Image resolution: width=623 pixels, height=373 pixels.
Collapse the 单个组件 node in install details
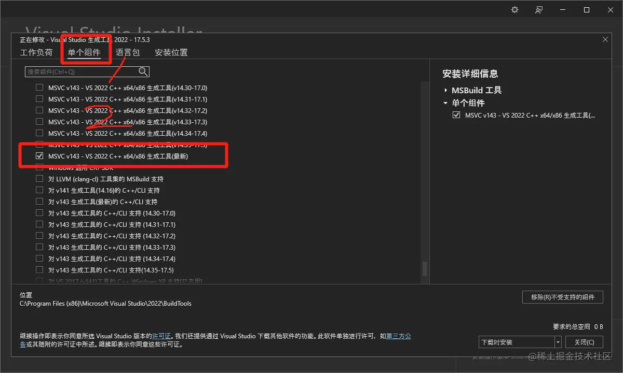[445, 103]
